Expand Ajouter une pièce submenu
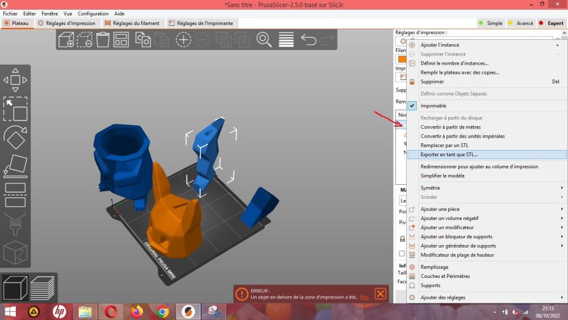 [x=487, y=209]
